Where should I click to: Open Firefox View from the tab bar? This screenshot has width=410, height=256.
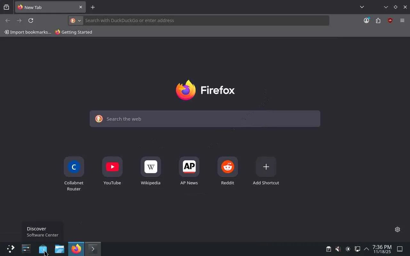click(6, 7)
